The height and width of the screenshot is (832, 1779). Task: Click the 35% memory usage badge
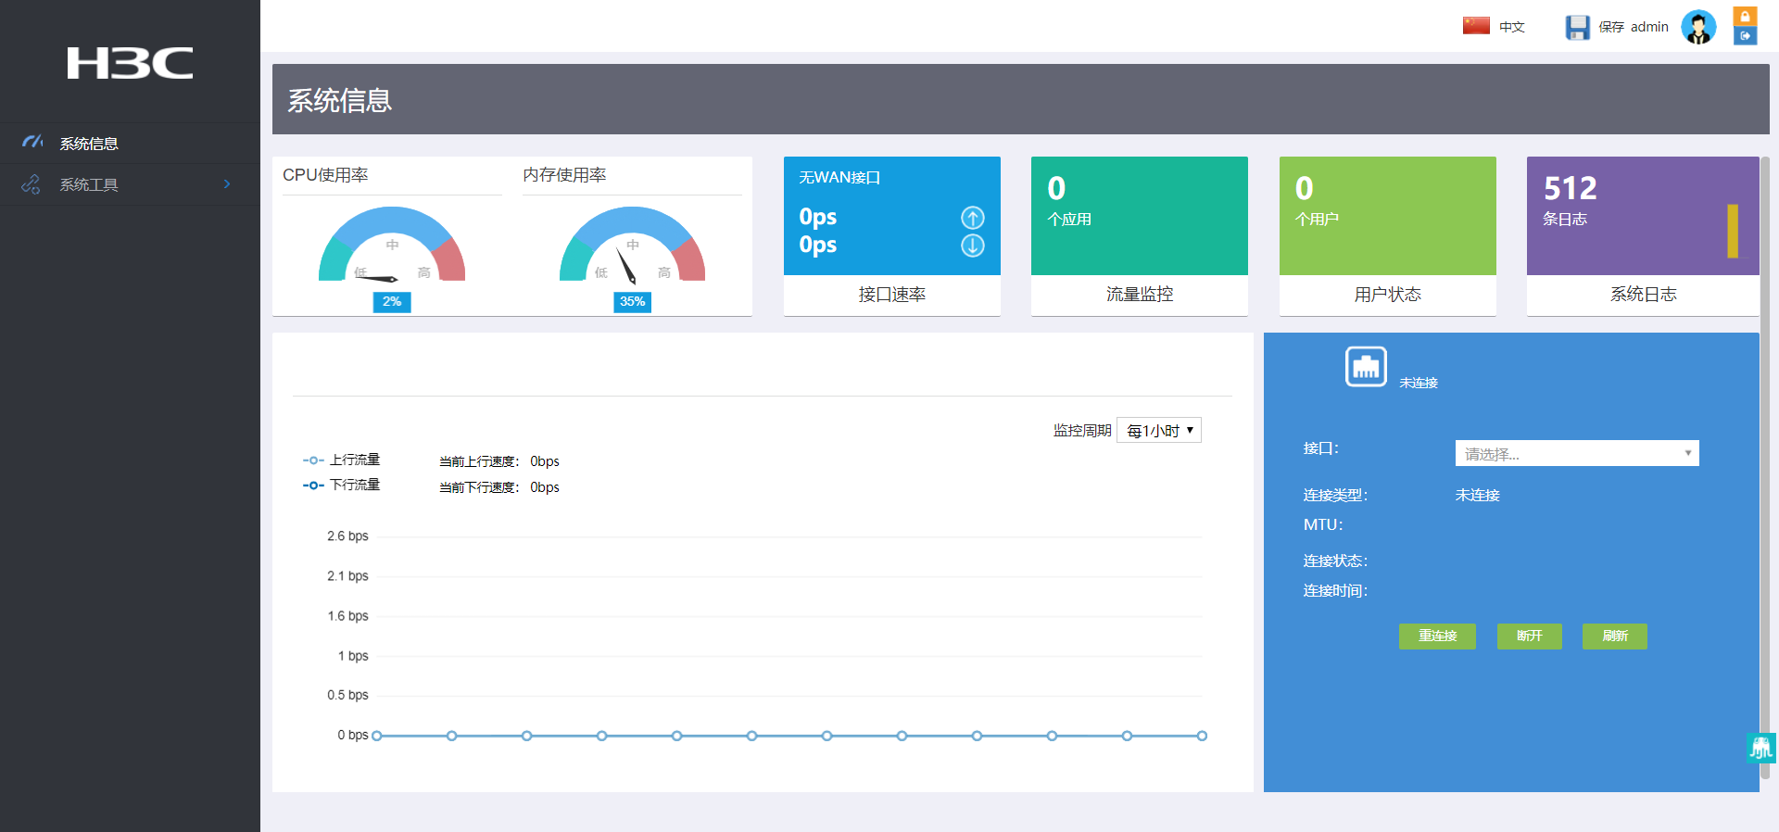click(632, 302)
